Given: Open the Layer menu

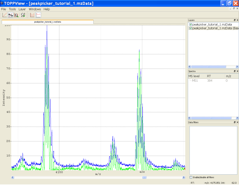Looking at the screenshot, I should [22, 9].
